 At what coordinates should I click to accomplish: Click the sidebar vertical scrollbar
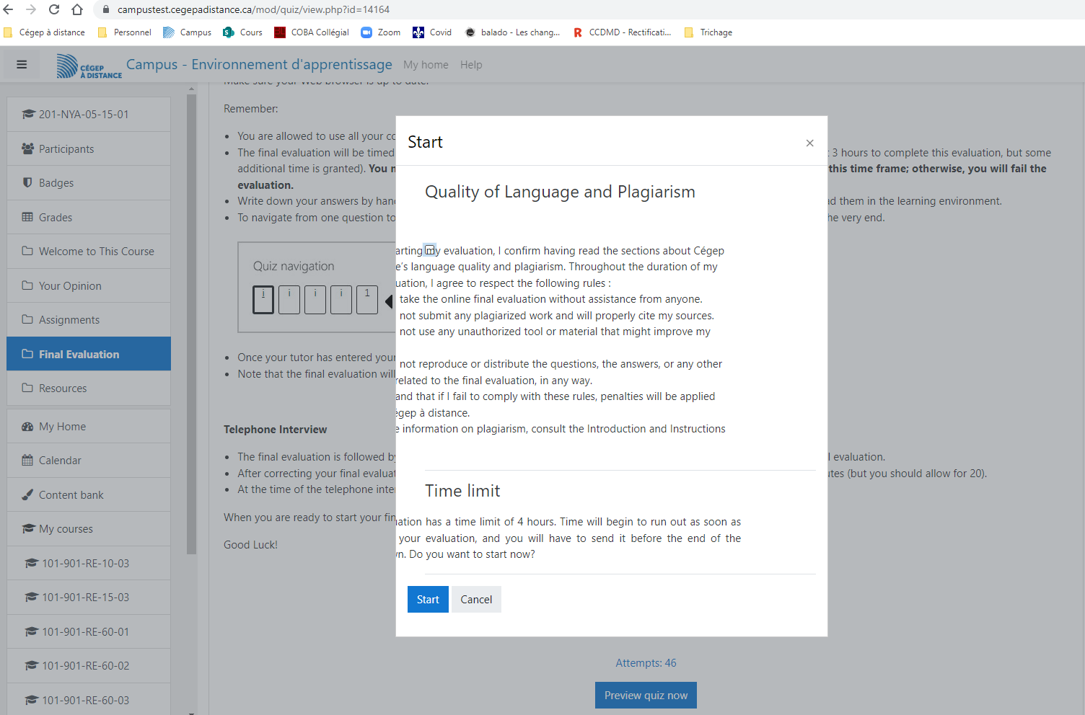click(x=191, y=324)
